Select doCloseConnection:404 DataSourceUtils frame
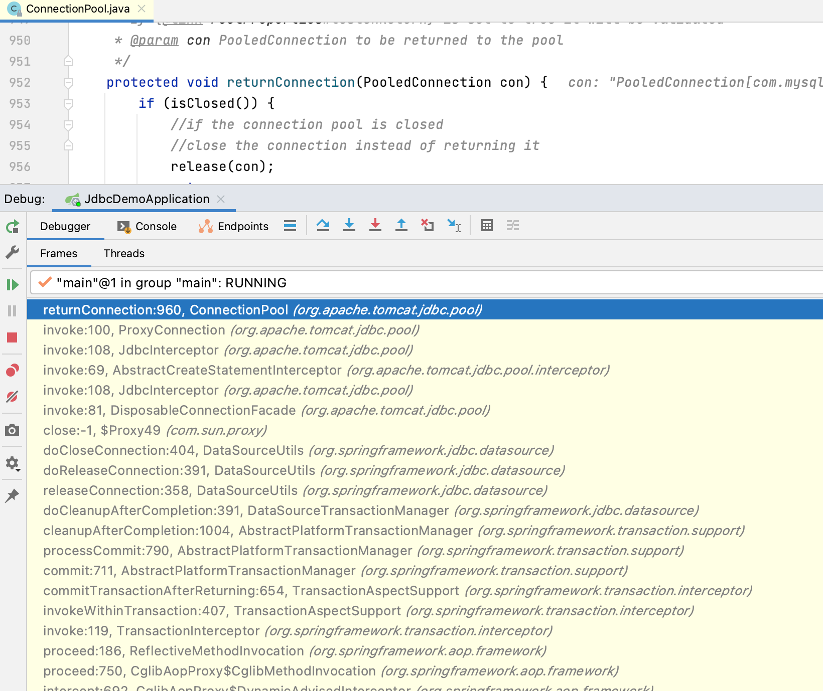Viewport: 823px width, 691px height. click(x=425, y=450)
